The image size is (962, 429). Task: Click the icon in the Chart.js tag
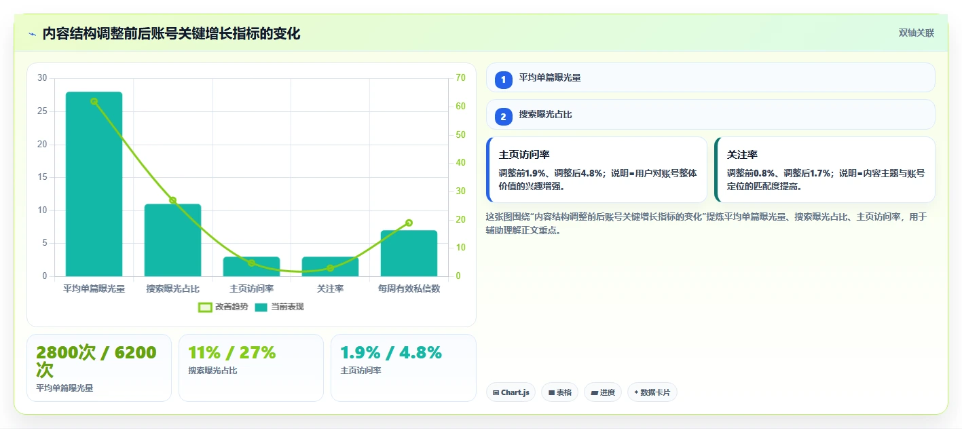click(x=496, y=392)
